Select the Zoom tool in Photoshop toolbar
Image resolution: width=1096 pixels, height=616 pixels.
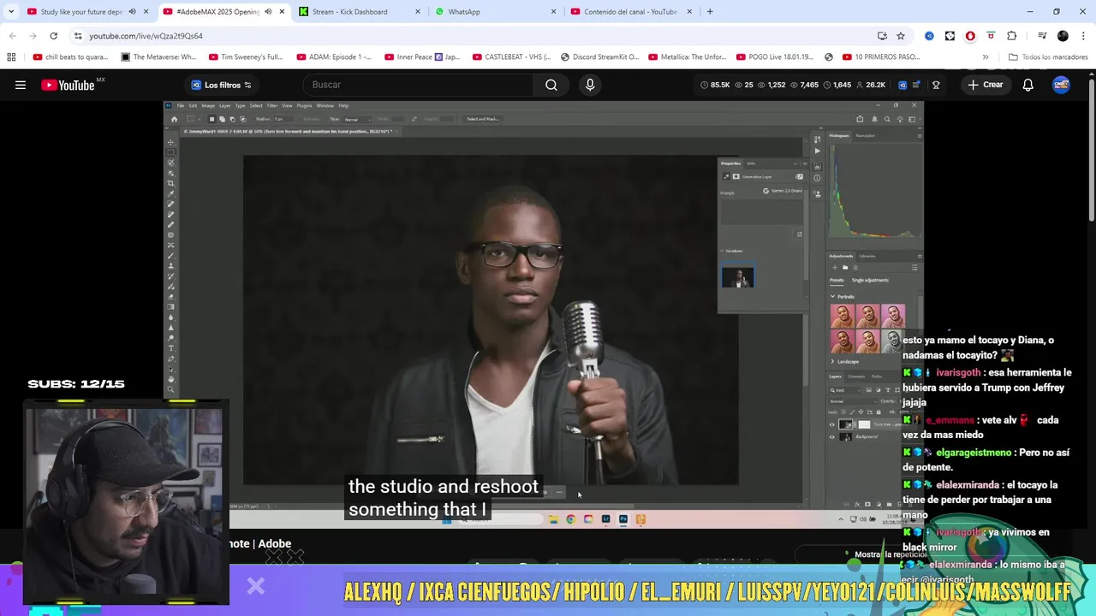(170, 389)
